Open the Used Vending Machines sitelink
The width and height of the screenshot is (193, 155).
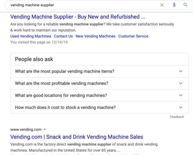[31, 36]
